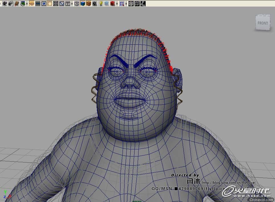The width and height of the screenshot is (275, 202).
Task: Click the X-ray active components icon
Action: click(x=137, y=3)
